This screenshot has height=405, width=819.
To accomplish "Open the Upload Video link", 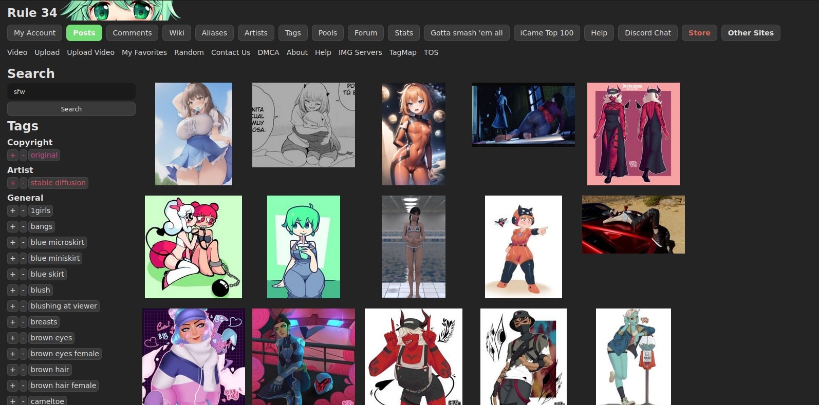I will (x=91, y=52).
